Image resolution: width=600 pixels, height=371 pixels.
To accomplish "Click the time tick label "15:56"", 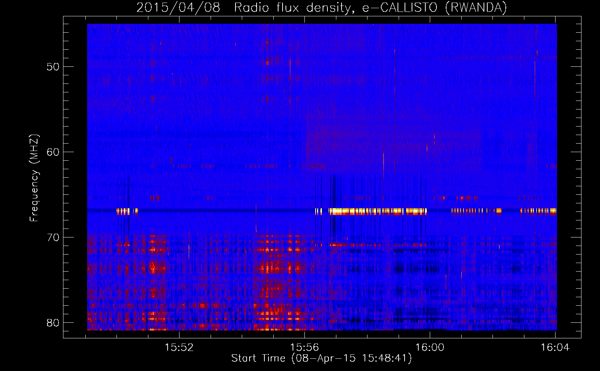I will pos(304,348).
